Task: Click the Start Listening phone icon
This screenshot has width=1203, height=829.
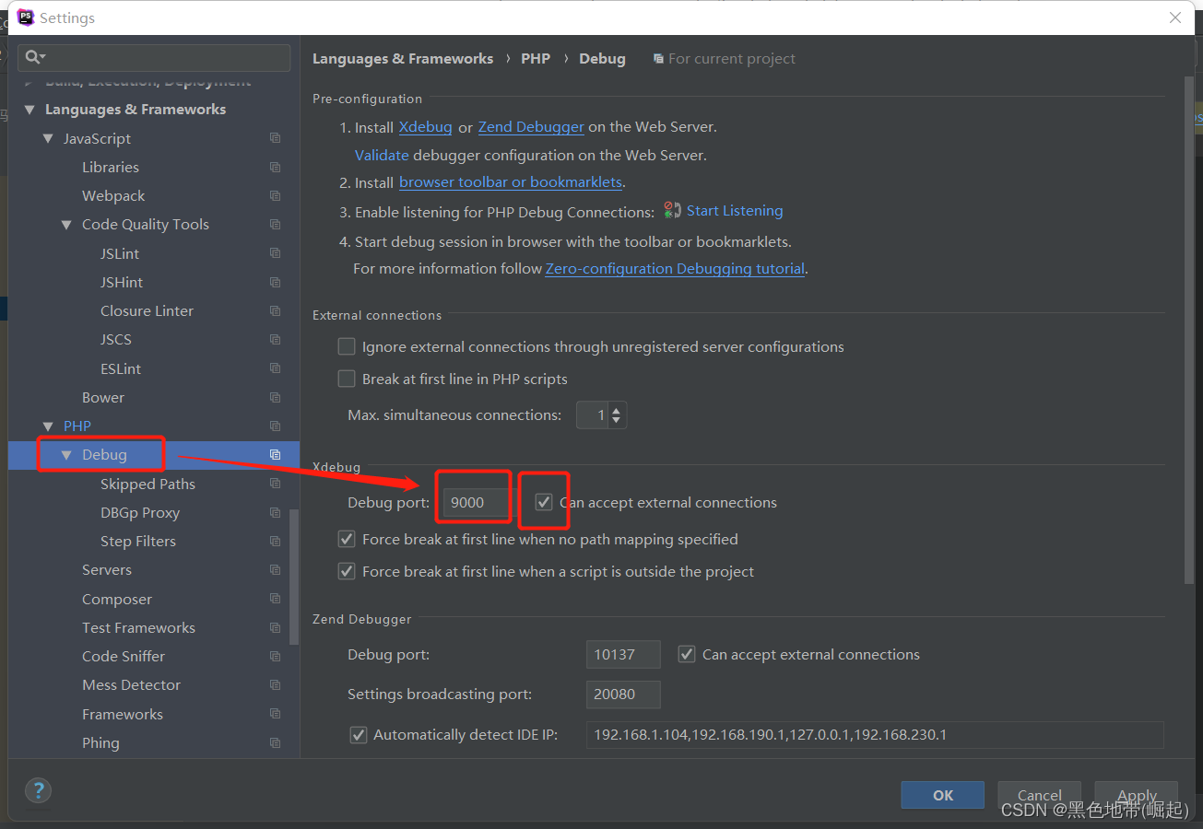Action: click(672, 211)
